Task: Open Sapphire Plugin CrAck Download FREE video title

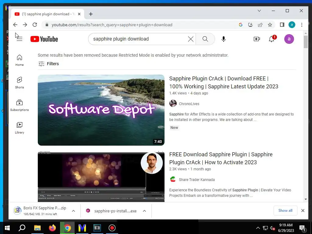Action: click(224, 82)
